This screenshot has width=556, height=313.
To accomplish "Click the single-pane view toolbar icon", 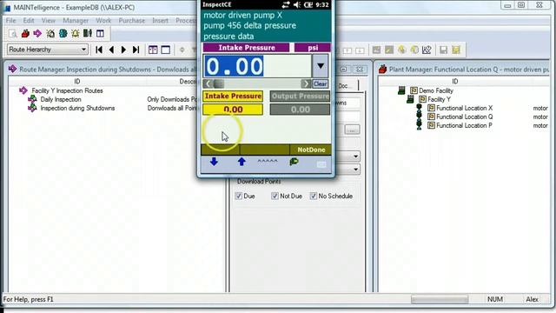I will [166, 50].
